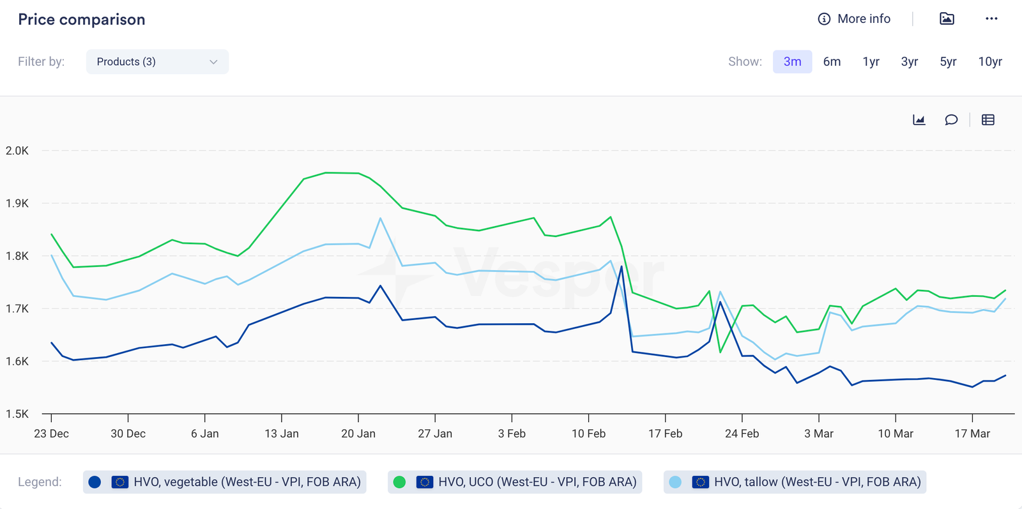Screen dimensions: 1022x509
Task: Click the 20 Jan axis tick label
Action: 358,434
